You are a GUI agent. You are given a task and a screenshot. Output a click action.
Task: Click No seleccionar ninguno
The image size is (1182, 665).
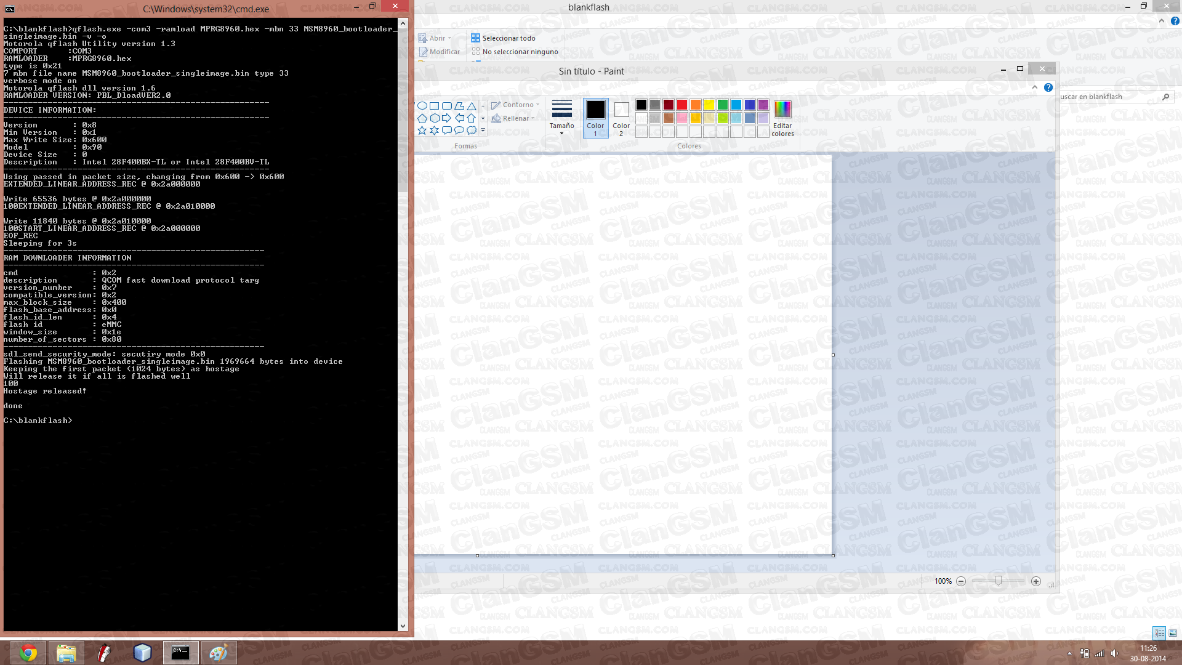[515, 52]
